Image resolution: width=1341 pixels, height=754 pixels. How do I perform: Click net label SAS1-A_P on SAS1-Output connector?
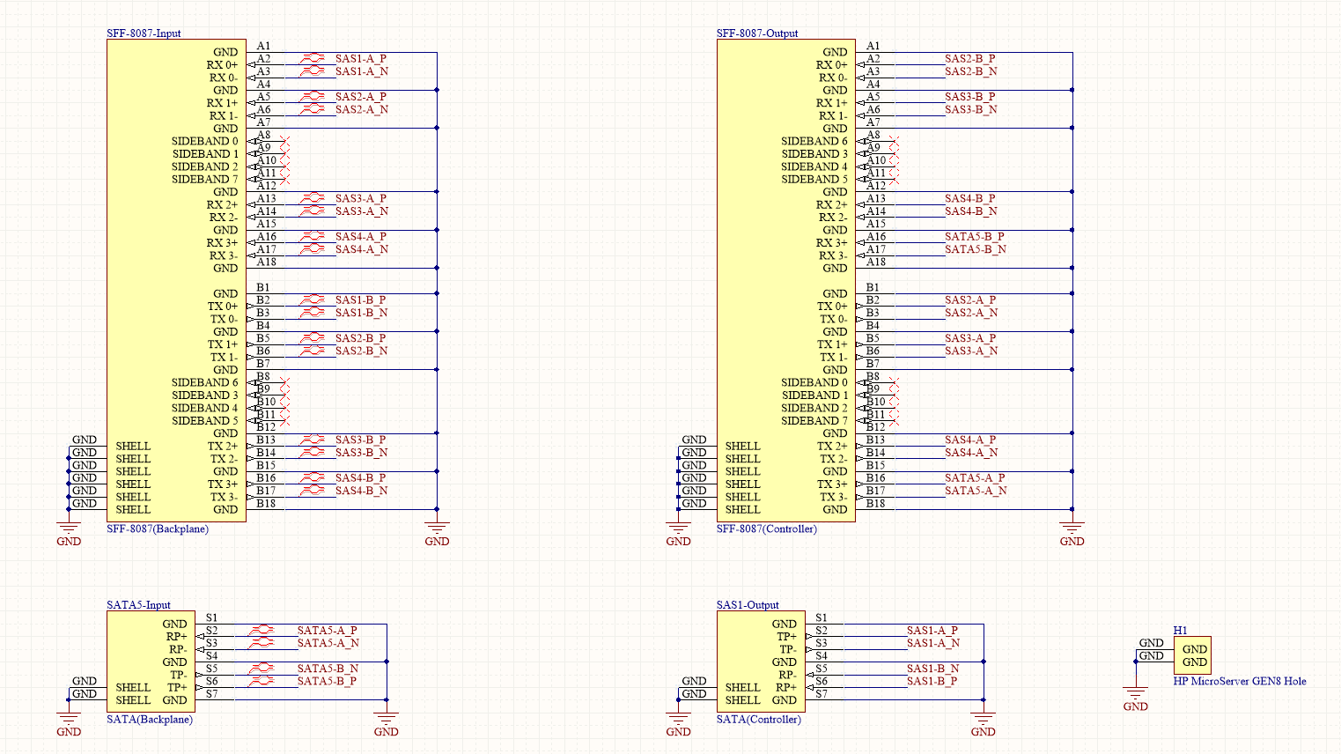click(x=932, y=631)
